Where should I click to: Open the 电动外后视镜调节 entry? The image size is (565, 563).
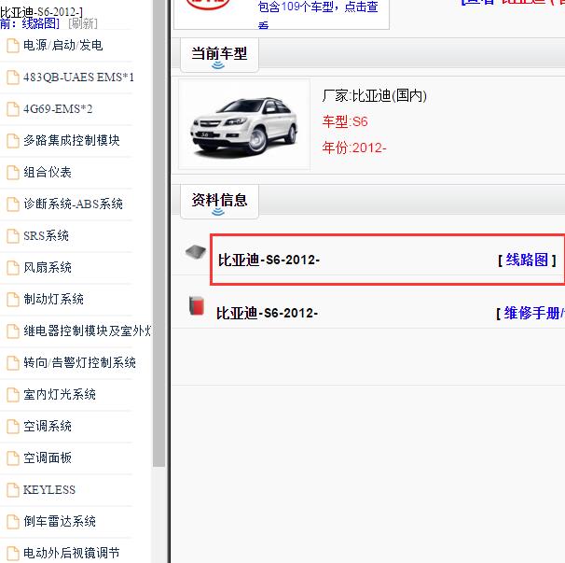click(72, 554)
